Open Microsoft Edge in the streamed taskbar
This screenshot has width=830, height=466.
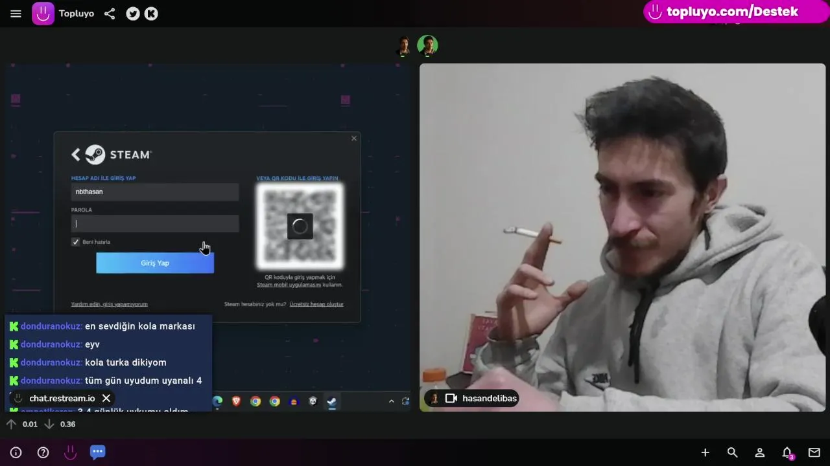click(218, 401)
